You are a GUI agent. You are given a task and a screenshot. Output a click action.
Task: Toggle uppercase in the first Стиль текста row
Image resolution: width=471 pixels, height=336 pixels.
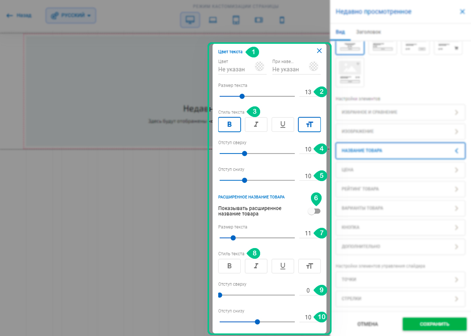click(x=309, y=124)
